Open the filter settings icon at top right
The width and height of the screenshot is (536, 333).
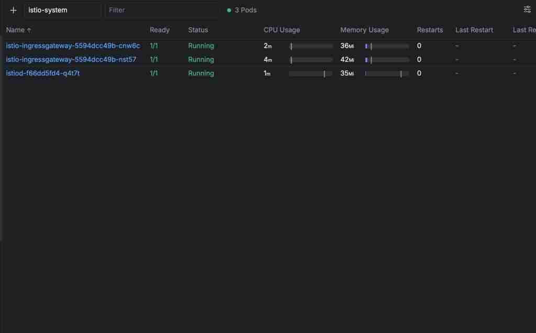(x=527, y=9)
